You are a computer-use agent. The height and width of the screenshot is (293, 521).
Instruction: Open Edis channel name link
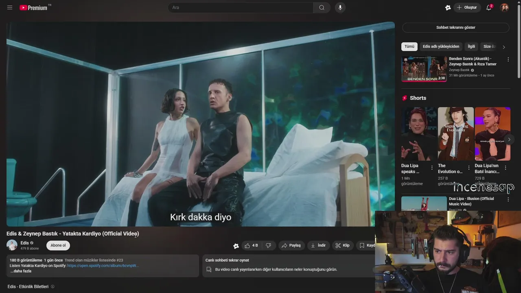tap(24, 243)
